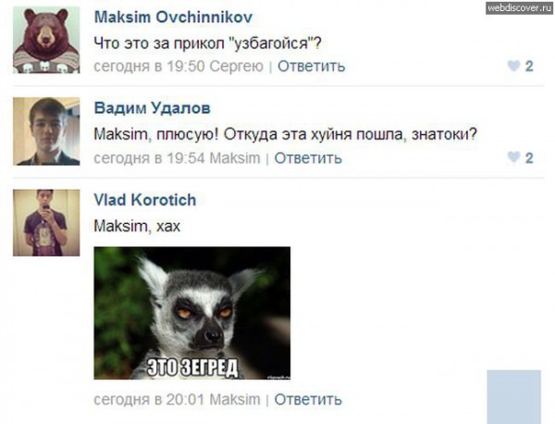555x424 pixels.
Task: Click the Сергею recipient link in first comment
Action: [237, 67]
